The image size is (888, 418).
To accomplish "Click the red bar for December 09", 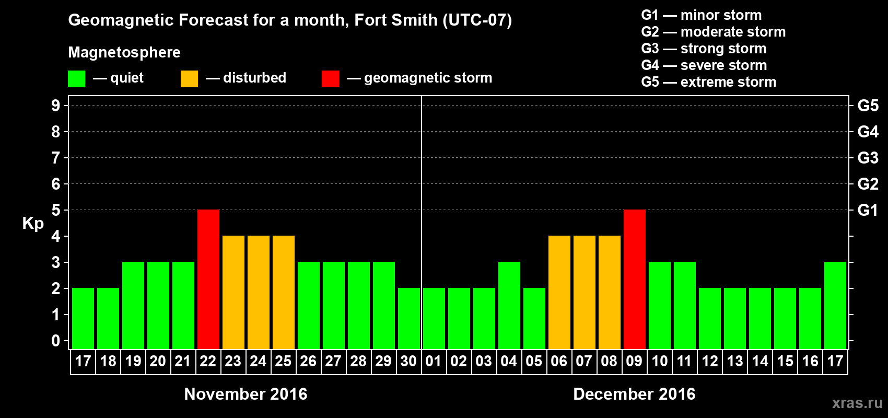I will point(635,280).
